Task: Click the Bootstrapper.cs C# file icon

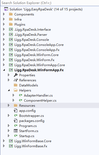Action: (16, 116)
